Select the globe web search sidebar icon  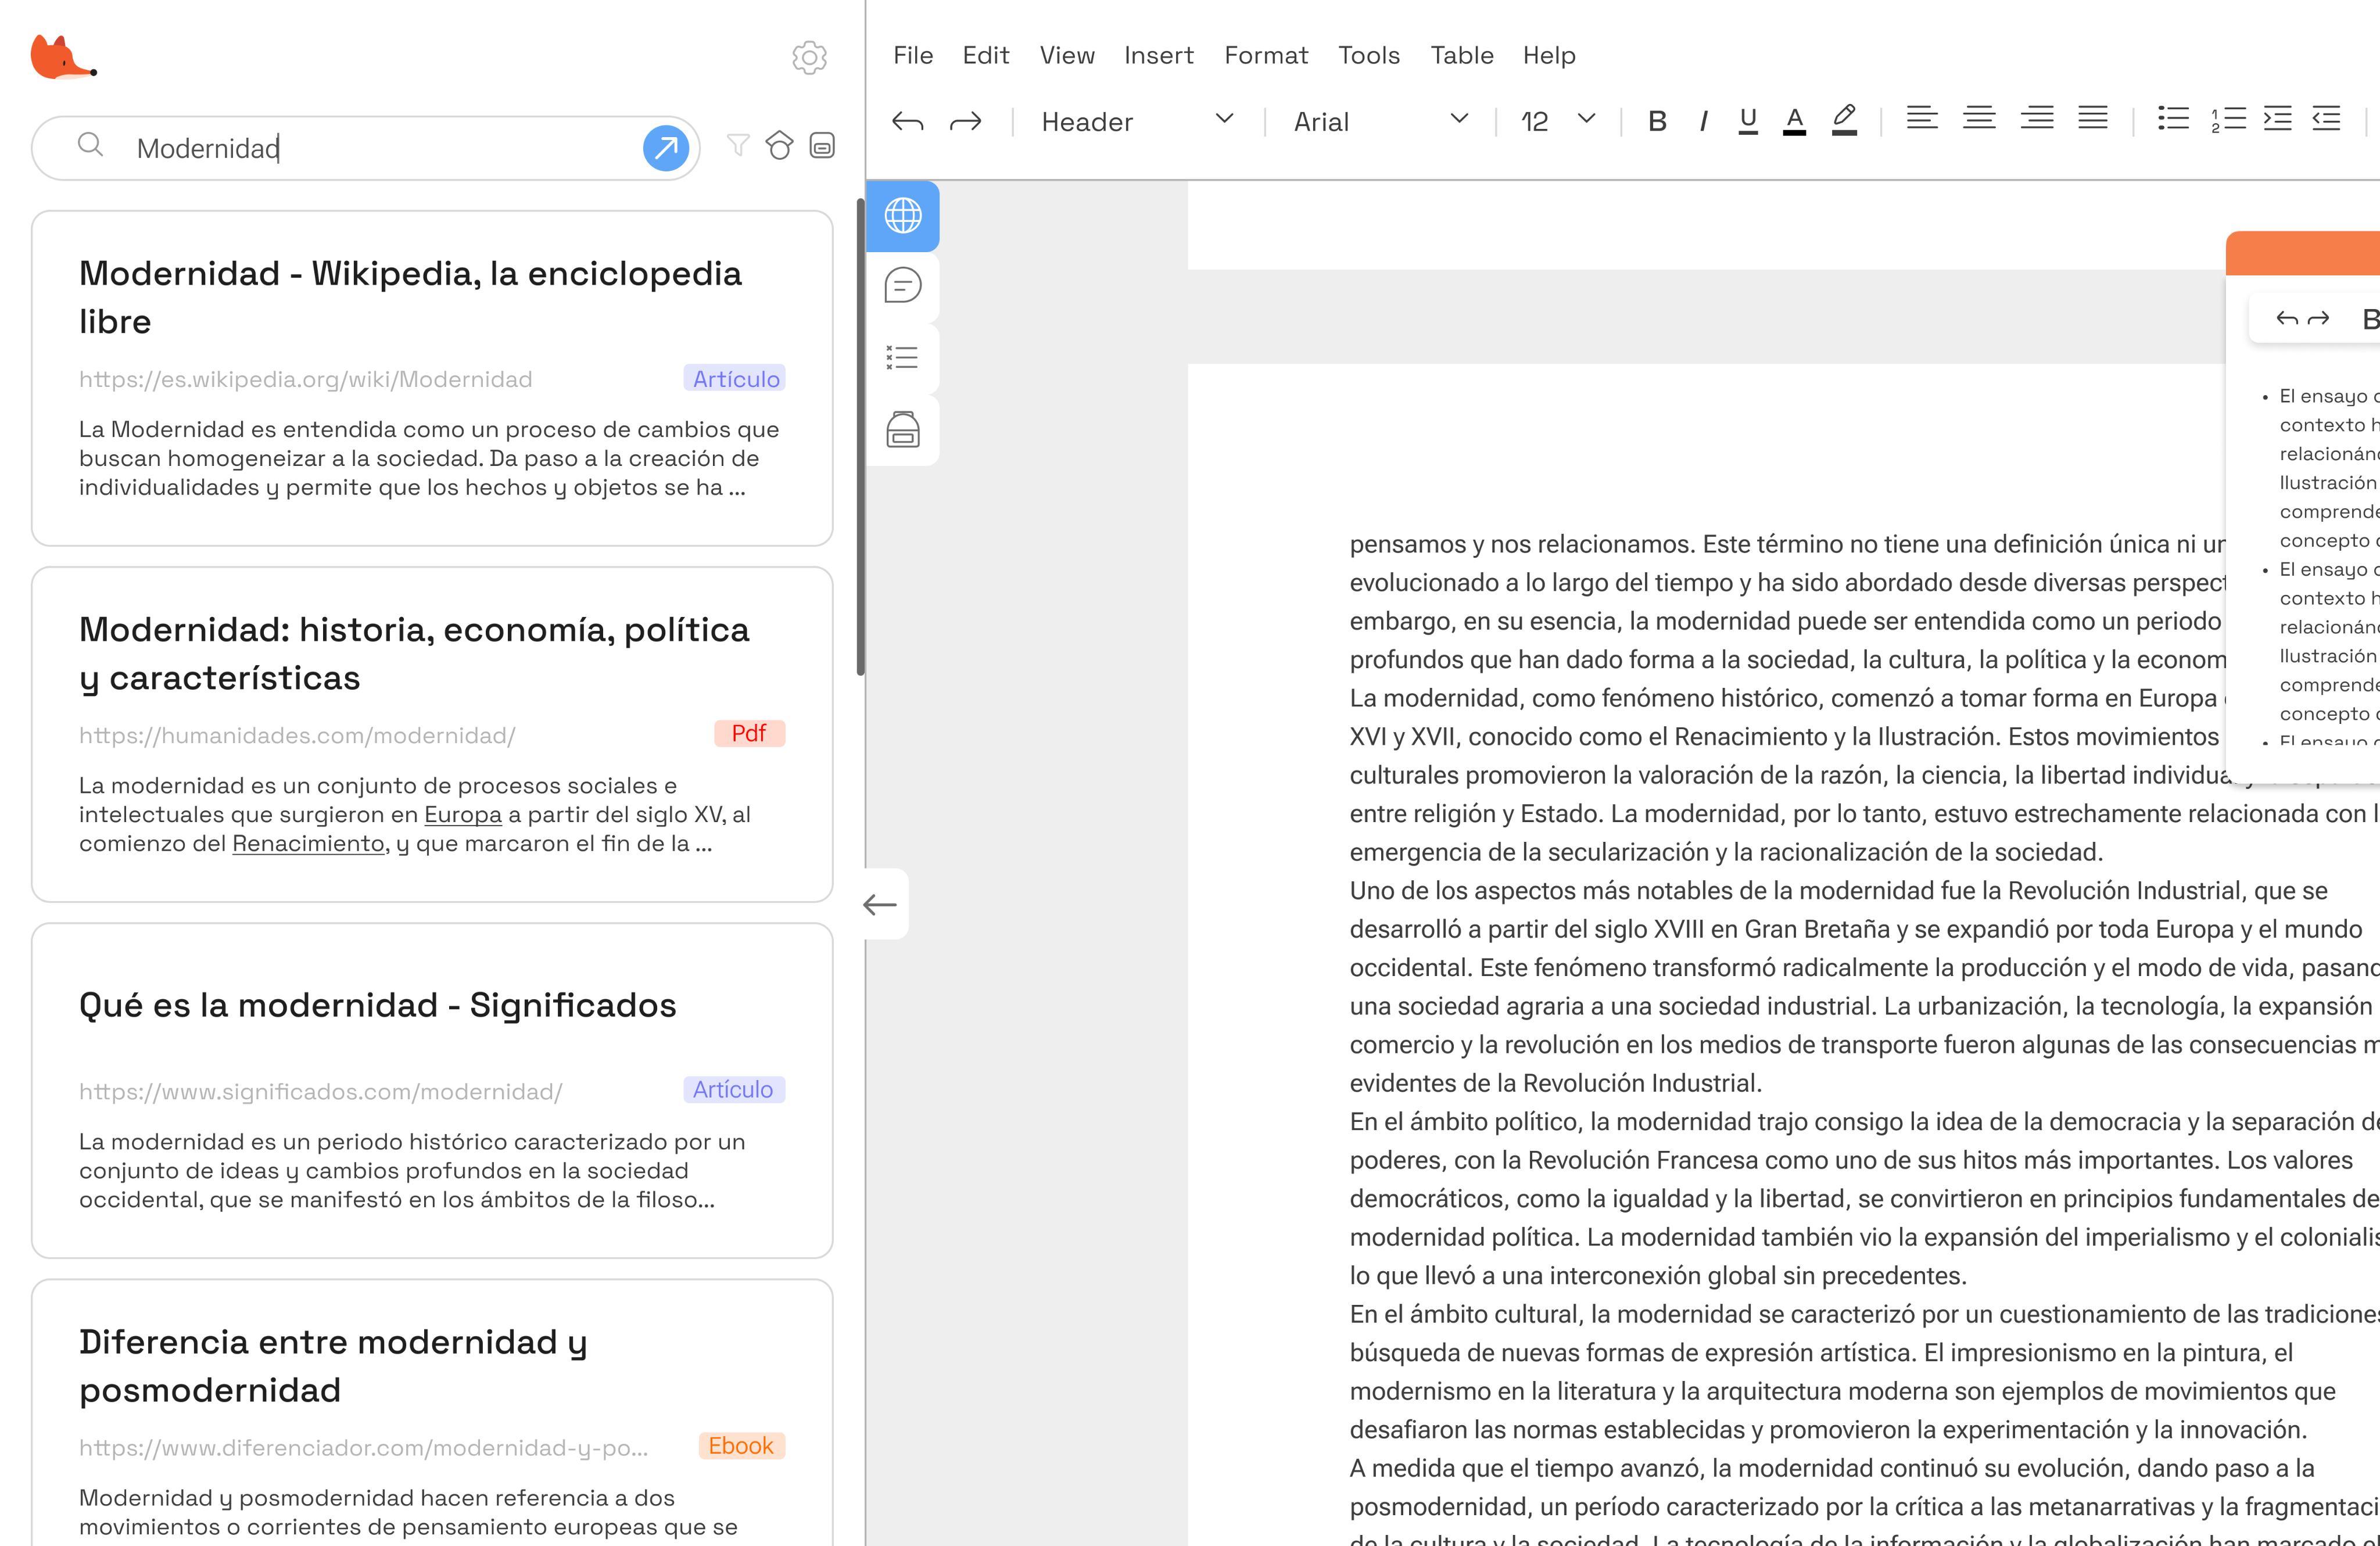click(x=902, y=216)
